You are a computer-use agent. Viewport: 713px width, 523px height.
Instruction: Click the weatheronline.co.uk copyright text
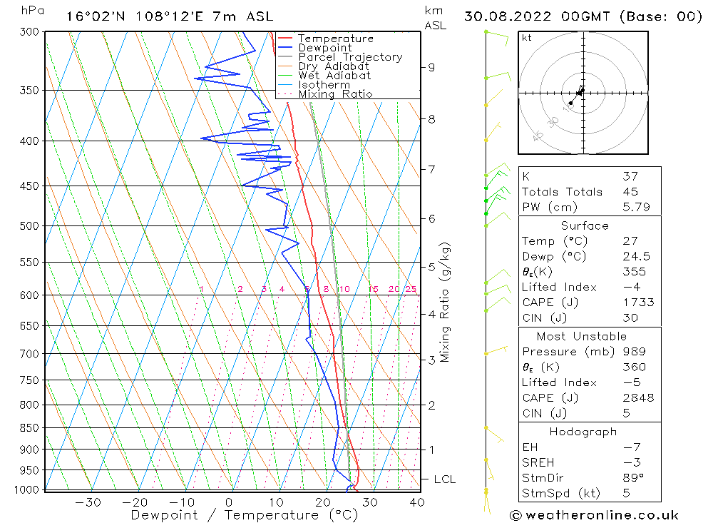tap(595, 515)
